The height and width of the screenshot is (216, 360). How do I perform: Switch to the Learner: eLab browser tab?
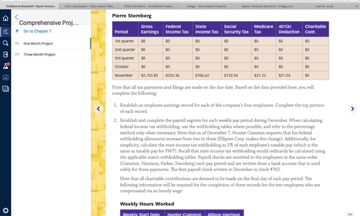[x=324, y=6]
